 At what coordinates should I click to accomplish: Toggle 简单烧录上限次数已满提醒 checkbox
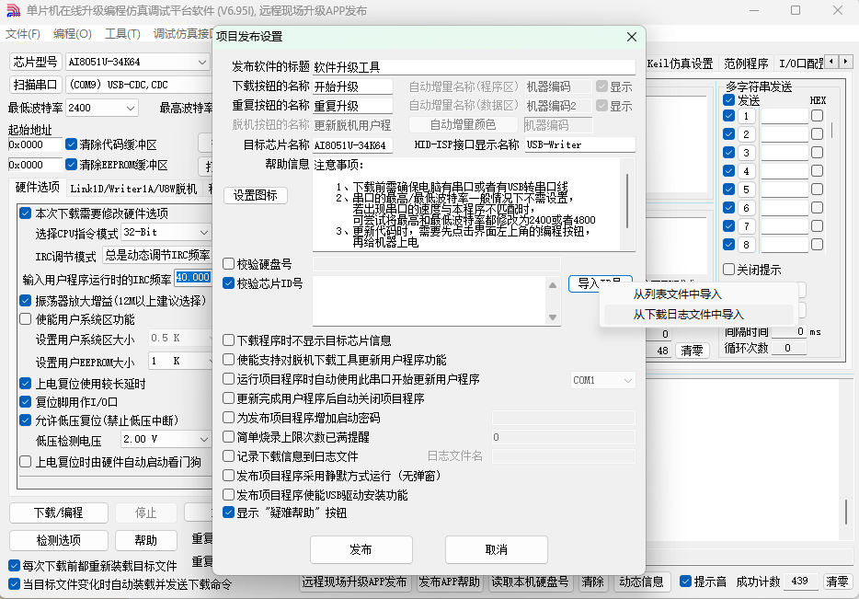point(229,437)
